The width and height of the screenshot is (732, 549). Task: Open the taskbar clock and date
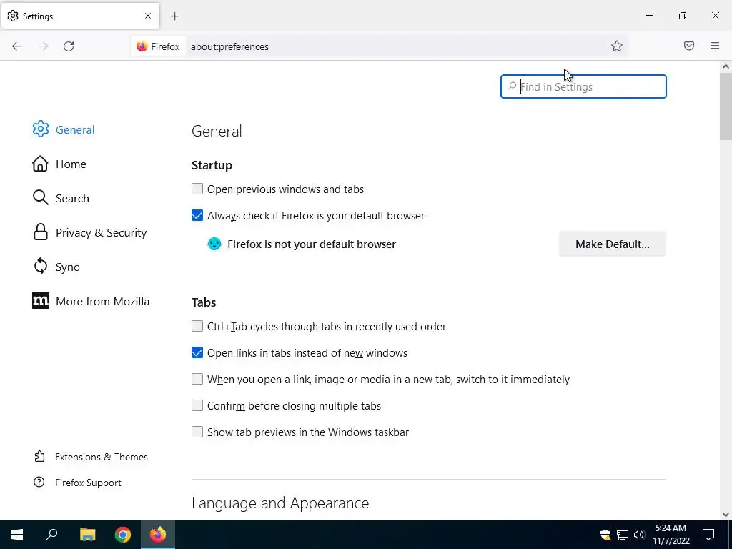coord(671,535)
